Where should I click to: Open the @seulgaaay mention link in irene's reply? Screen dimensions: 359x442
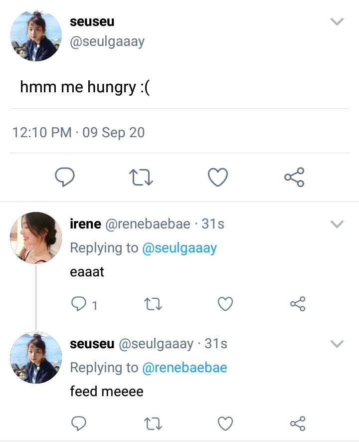click(x=179, y=248)
